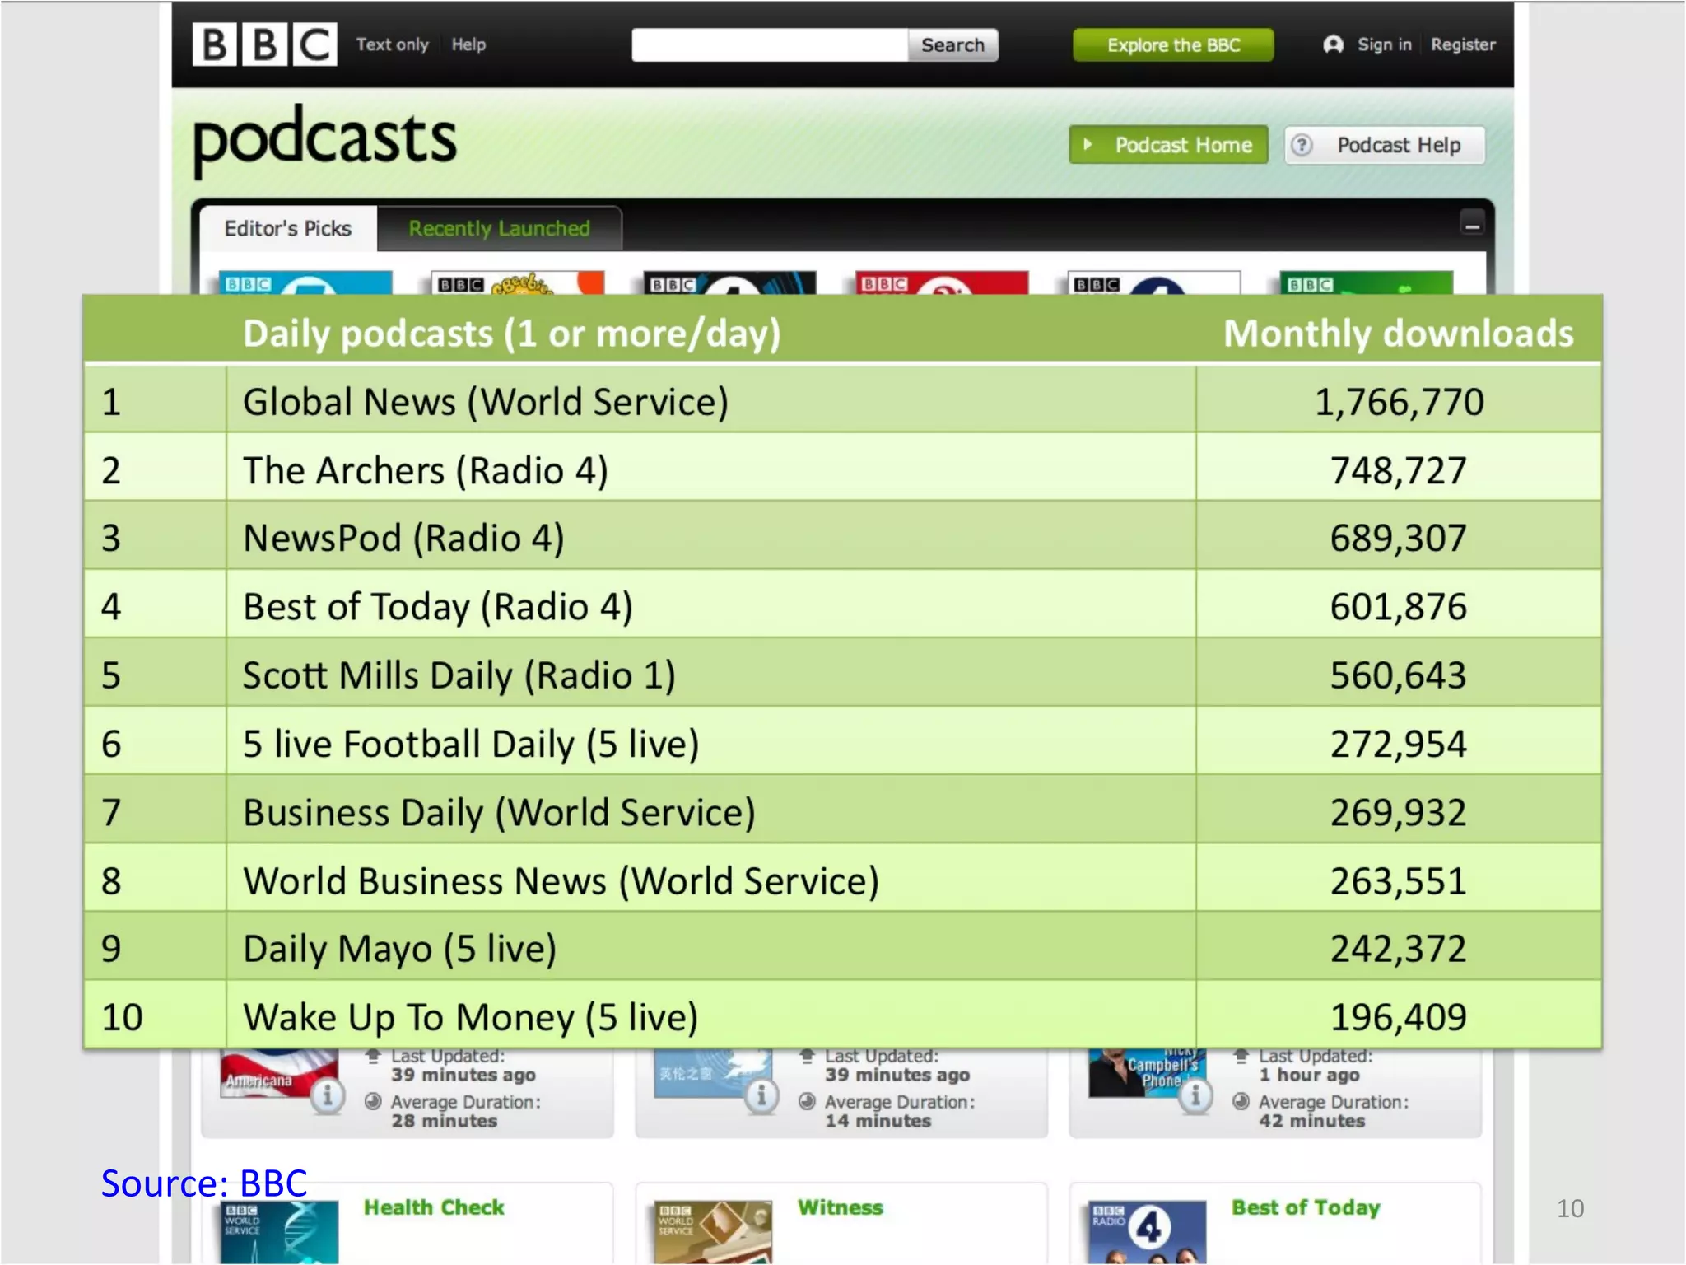The image size is (1686, 1265).
Task: Open the Best of Today podcast link
Action: pos(1306,1207)
